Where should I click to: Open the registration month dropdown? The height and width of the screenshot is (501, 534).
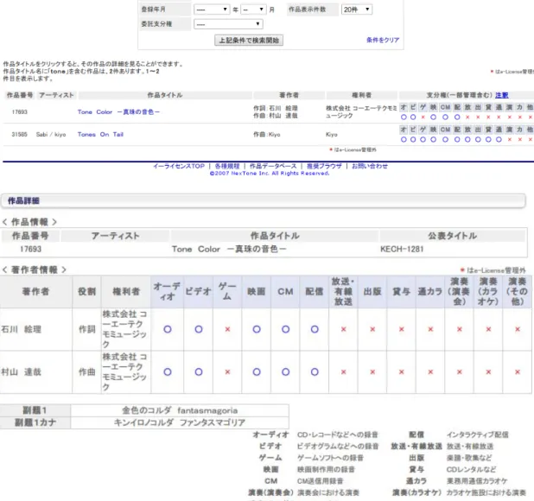pyautogui.click(x=253, y=10)
